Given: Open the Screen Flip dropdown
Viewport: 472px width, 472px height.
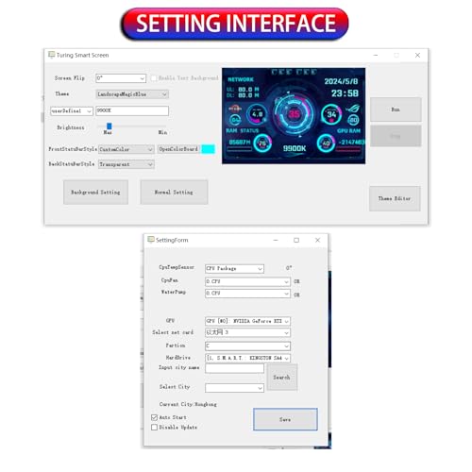Looking at the screenshot, I should 121,78.
